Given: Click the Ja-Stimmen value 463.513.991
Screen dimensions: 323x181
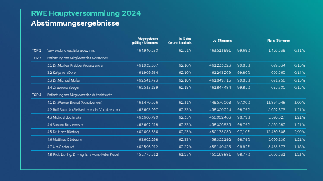Looking at the screenshot, I should 220,51.
